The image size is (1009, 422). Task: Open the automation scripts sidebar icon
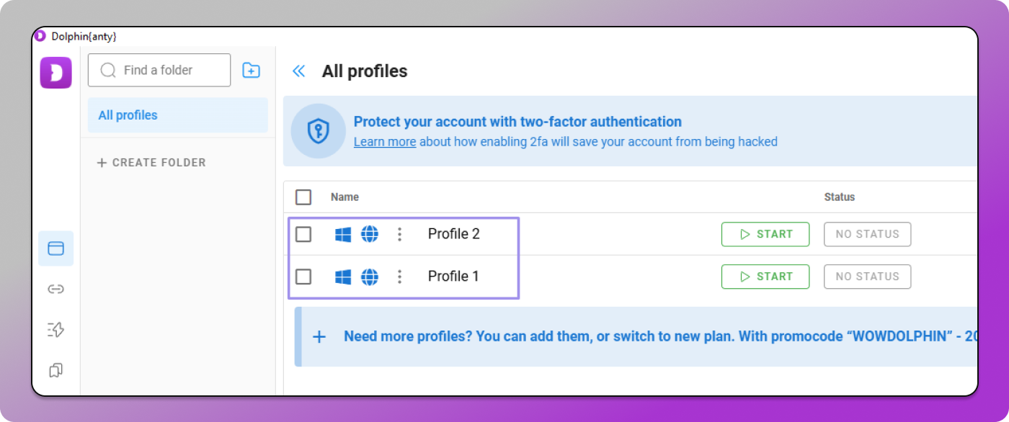point(55,330)
